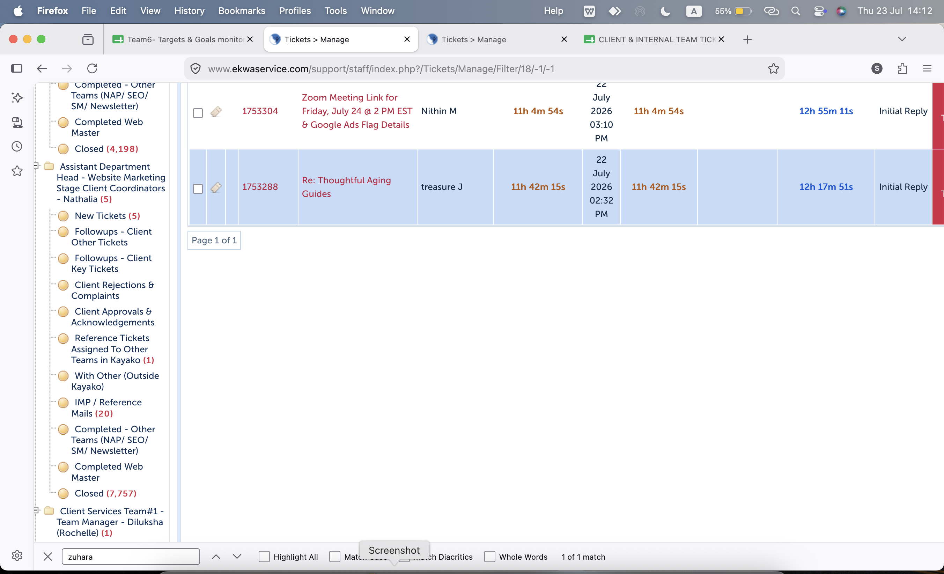This screenshot has height=574, width=944.
Task: Open the Firefox account profile icon
Action: 877,68
